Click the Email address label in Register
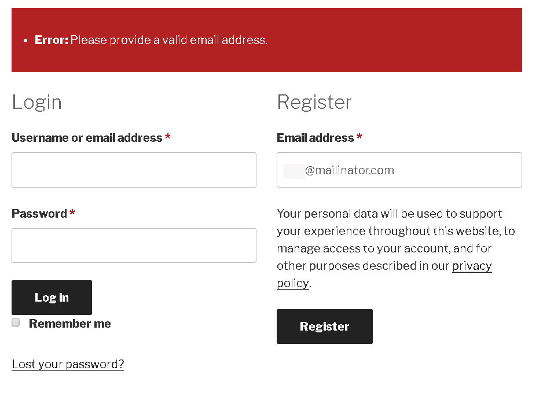 point(315,137)
